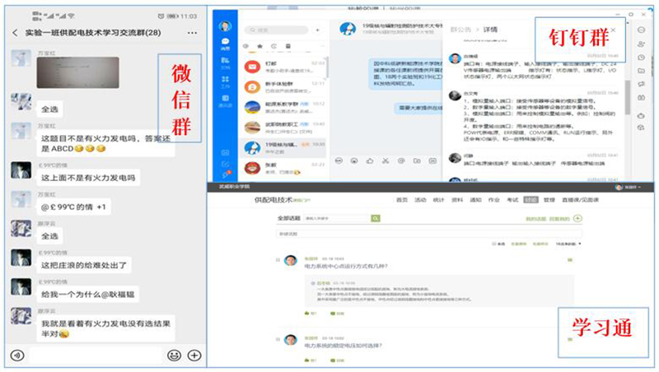Screen dimensions: 659x372
Task: Tap the voice input icon in WeChat
Action: (x=16, y=356)
